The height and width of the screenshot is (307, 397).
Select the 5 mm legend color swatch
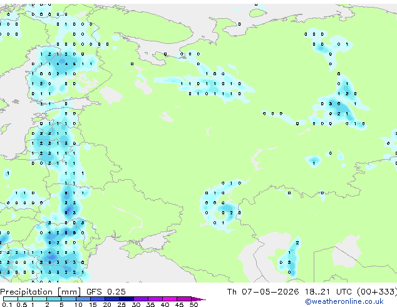click(68, 299)
